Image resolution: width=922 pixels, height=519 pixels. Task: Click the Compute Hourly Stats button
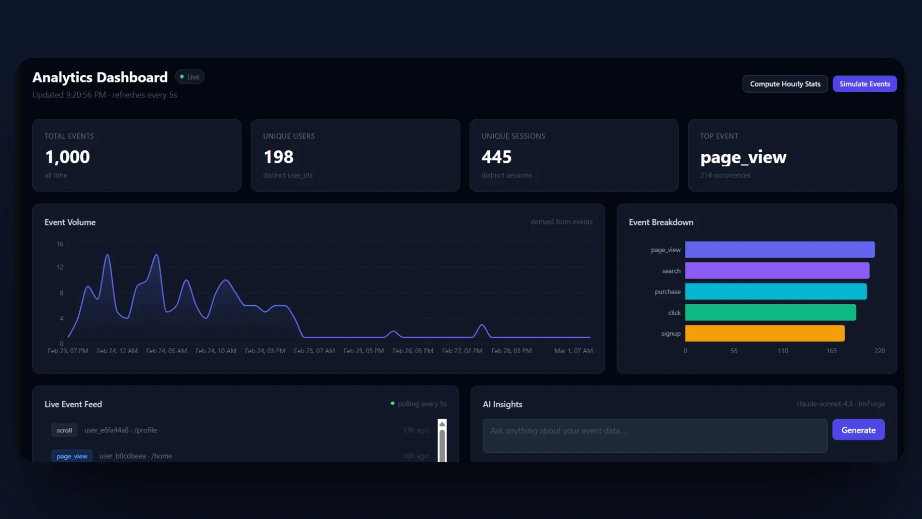[785, 84]
